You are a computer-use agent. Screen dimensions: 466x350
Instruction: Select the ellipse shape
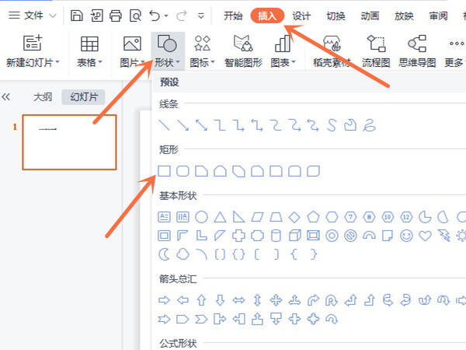(201, 217)
